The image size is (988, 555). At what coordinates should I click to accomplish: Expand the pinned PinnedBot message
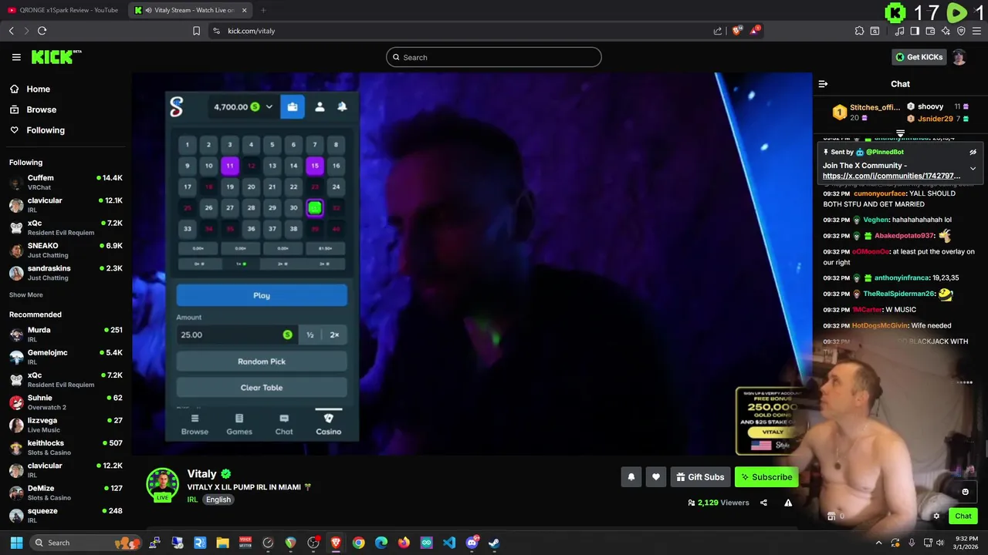pyautogui.click(x=973, y=168)
